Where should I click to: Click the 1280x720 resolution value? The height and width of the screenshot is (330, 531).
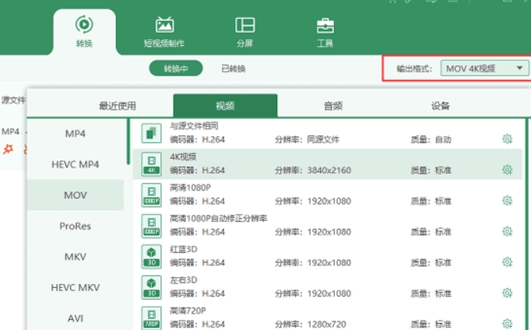(x=326, y=325)
